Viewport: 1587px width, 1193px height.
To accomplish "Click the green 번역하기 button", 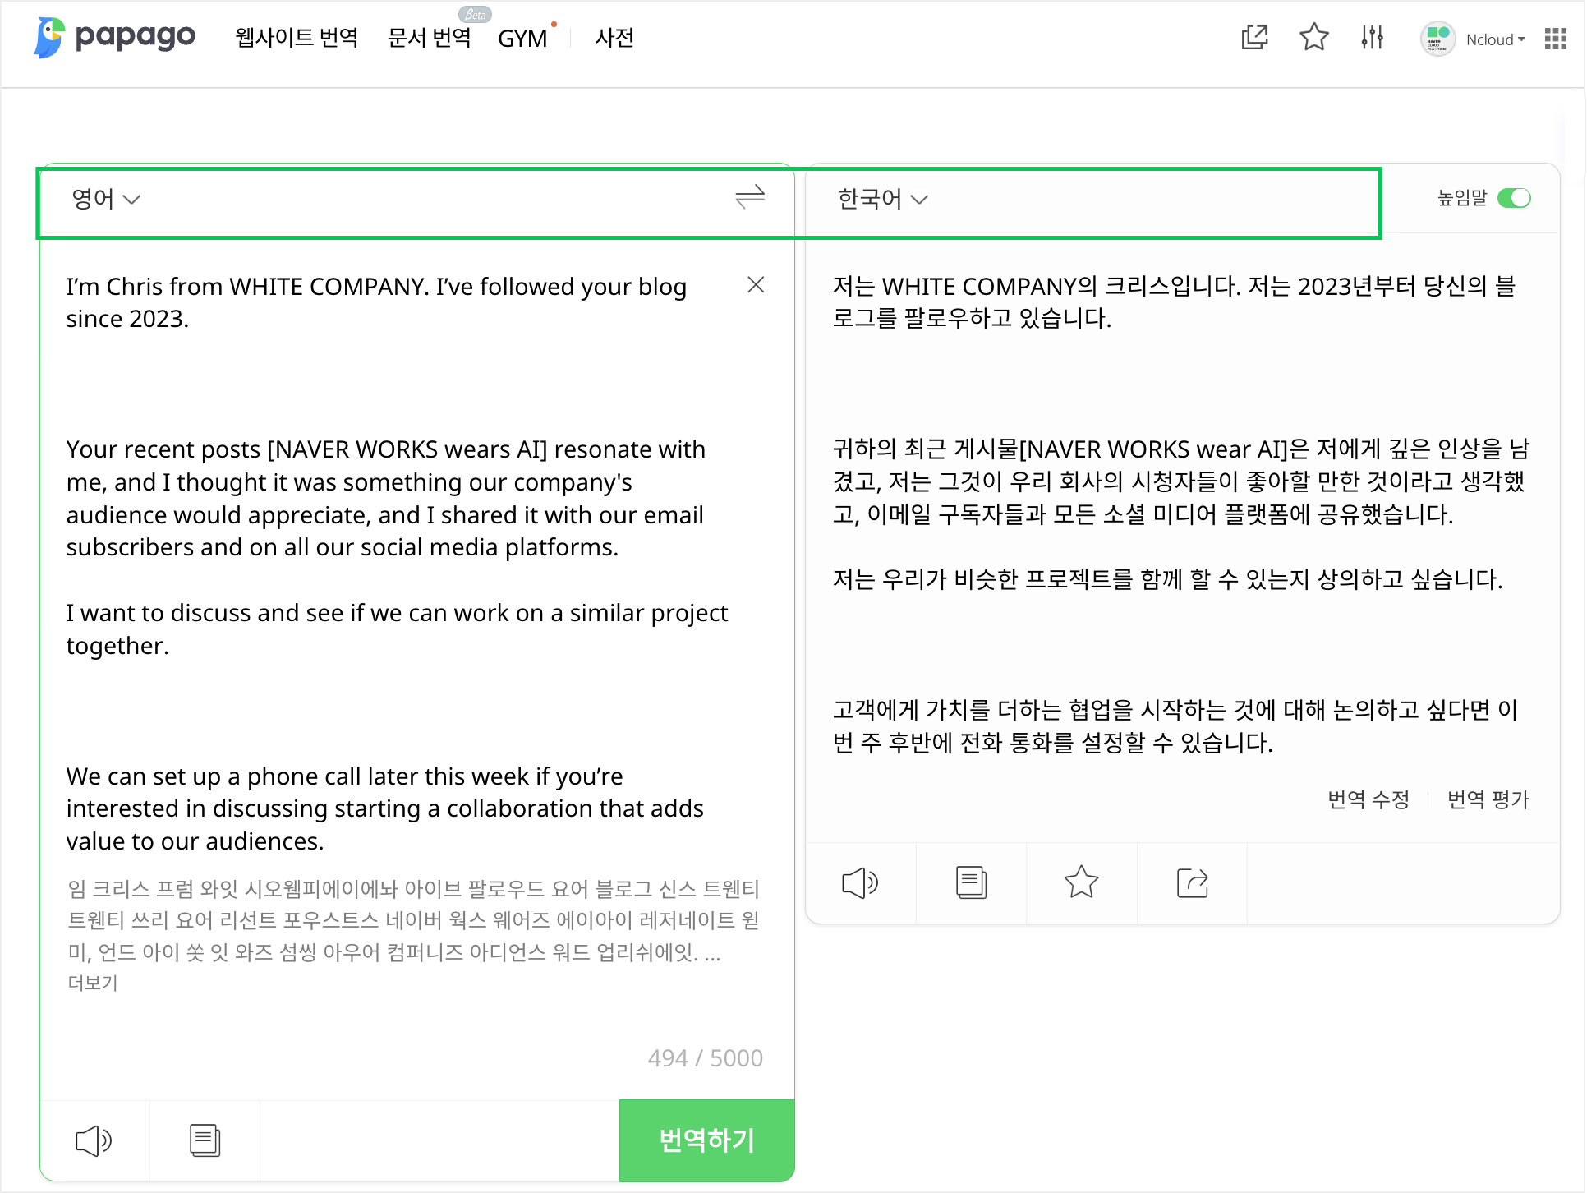I will coord(706,1140).
